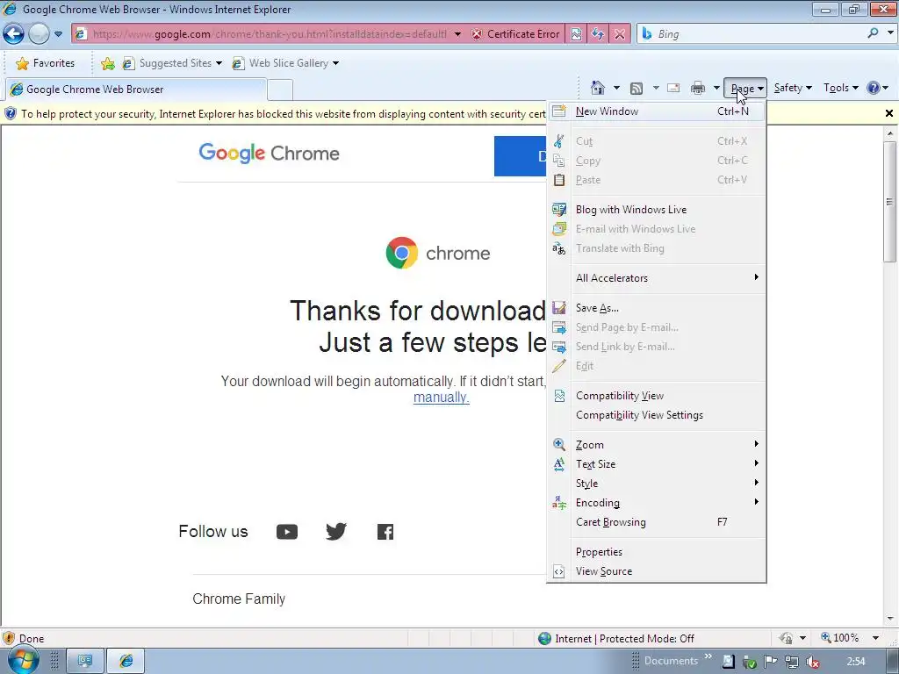Click the search magnifier icon
Viewport: 899px width, 674px height.
point(874,33)
